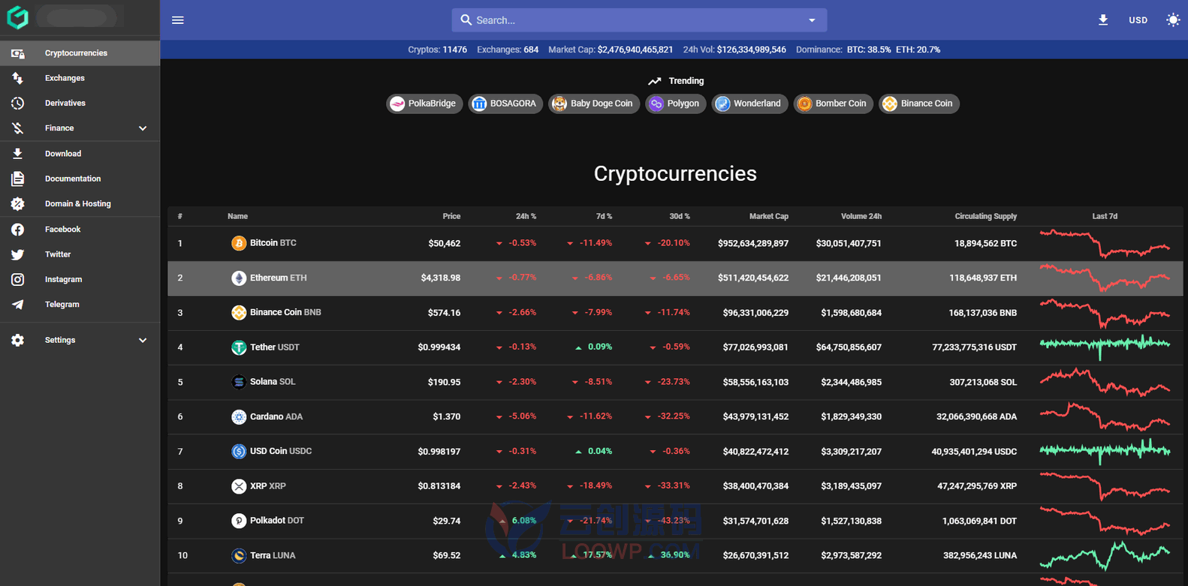Select BOSAGORA trending chip
1188x586 pixels.
coord(505,104)
